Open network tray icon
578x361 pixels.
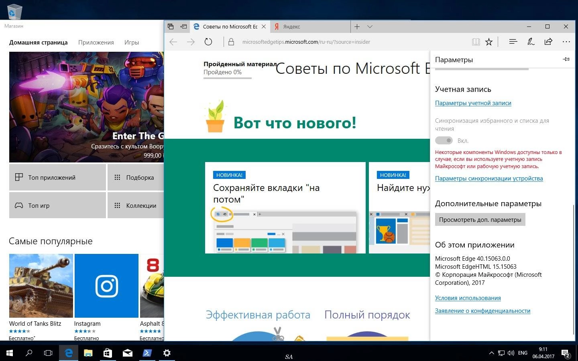pyautogui.click(x=501, y=353)
